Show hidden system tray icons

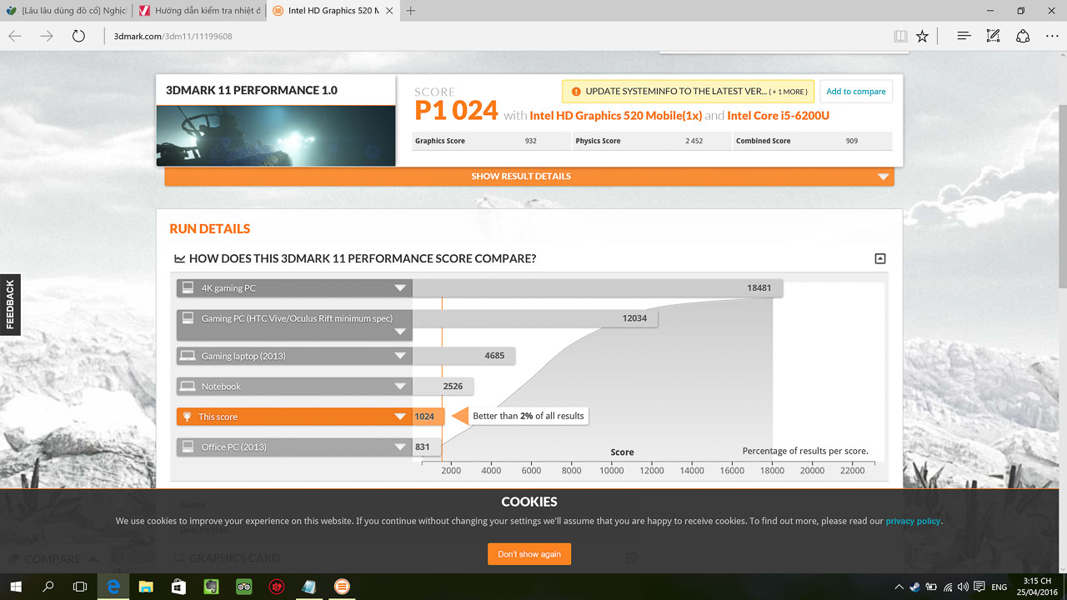(x=900, y=587)
